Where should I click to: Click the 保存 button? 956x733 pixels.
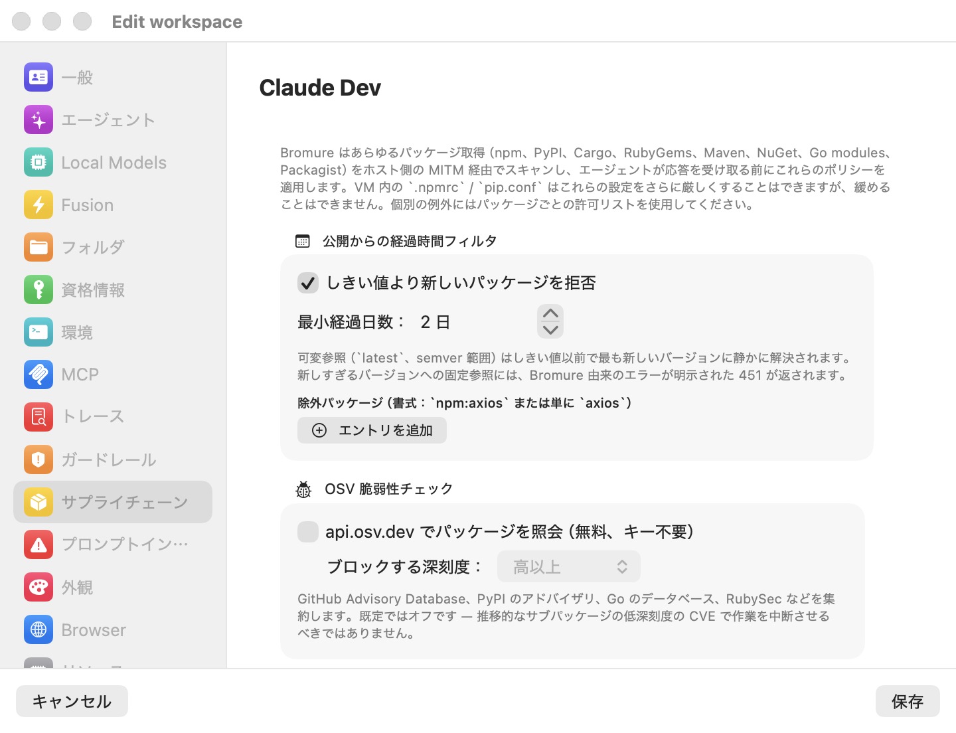pyautogui.click(x=908, y=701)
